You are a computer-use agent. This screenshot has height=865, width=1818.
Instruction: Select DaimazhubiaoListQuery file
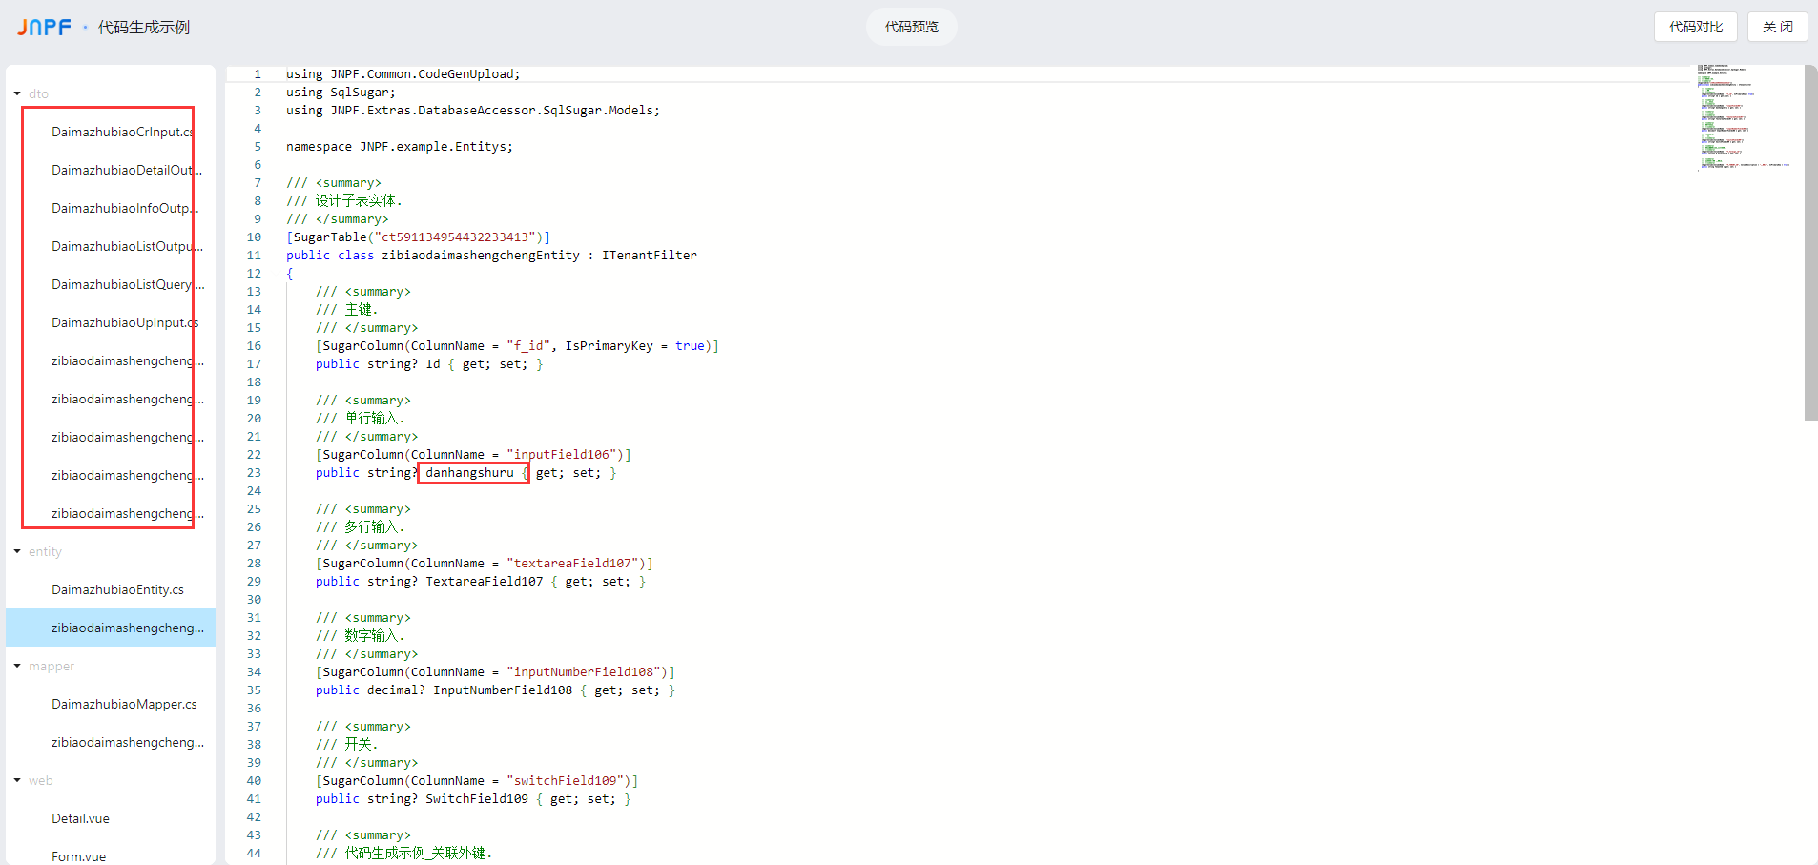point(127,284)
